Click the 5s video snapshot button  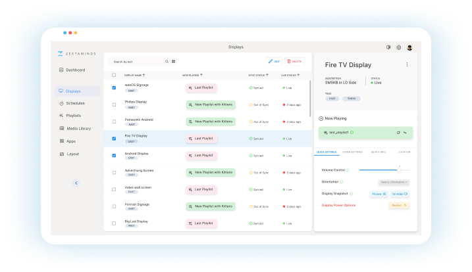pyautogui.click(x=400, y=194)
